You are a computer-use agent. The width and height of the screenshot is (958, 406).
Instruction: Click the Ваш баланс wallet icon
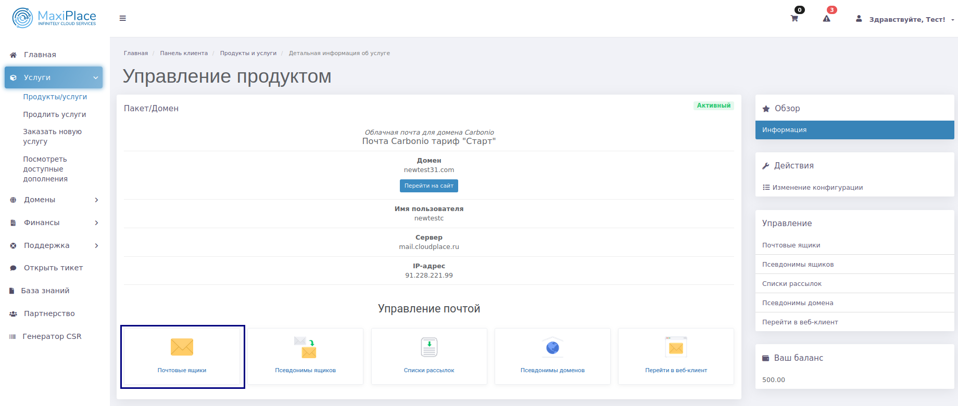pos(766,358)
